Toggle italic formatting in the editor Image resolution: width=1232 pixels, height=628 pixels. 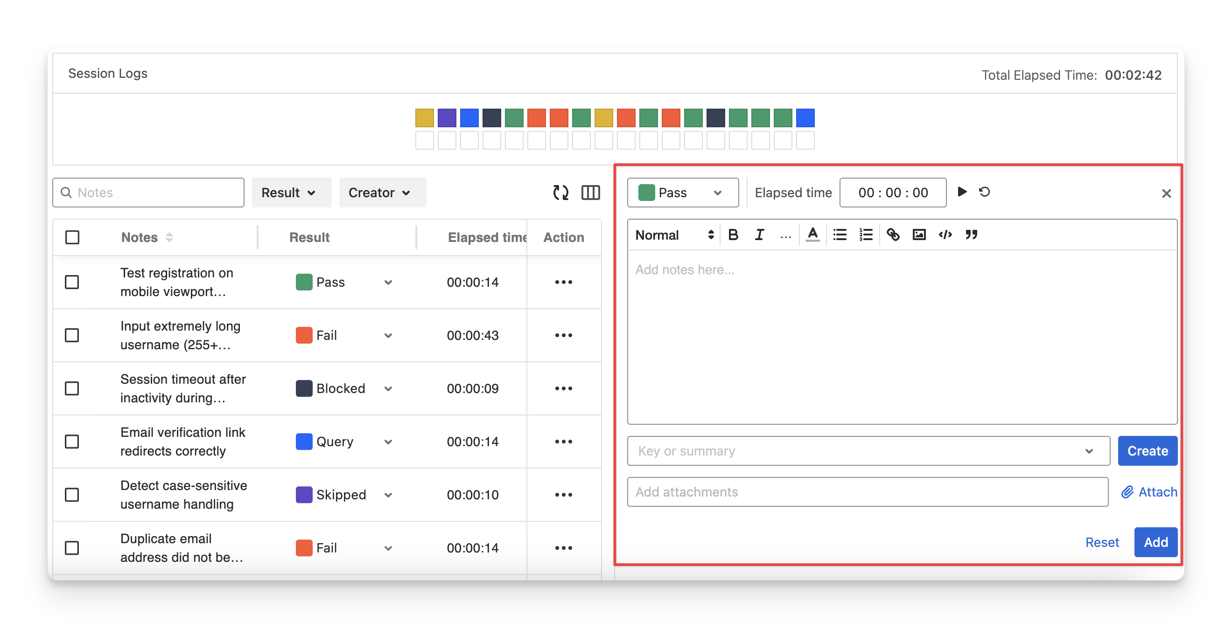pyautogui.click(x=759, y=235)
